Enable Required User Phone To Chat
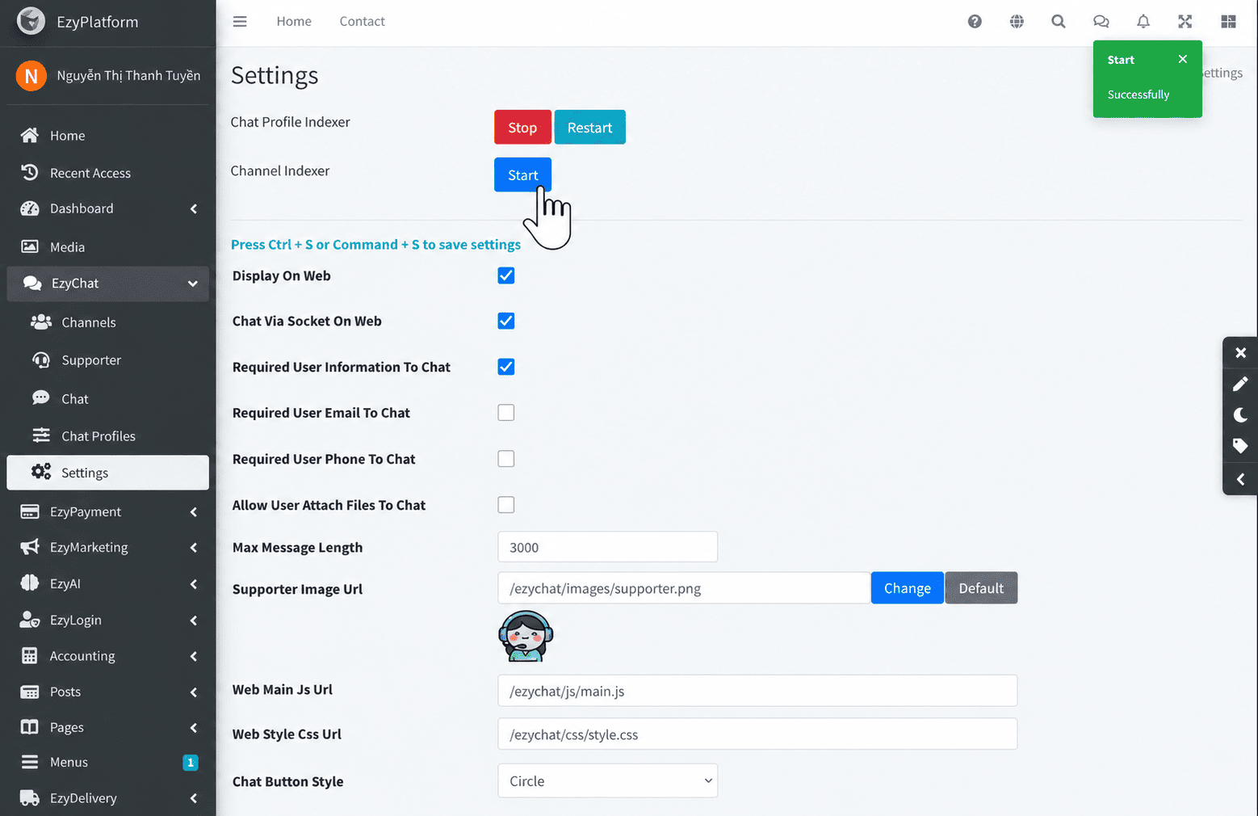 [506, 459]
